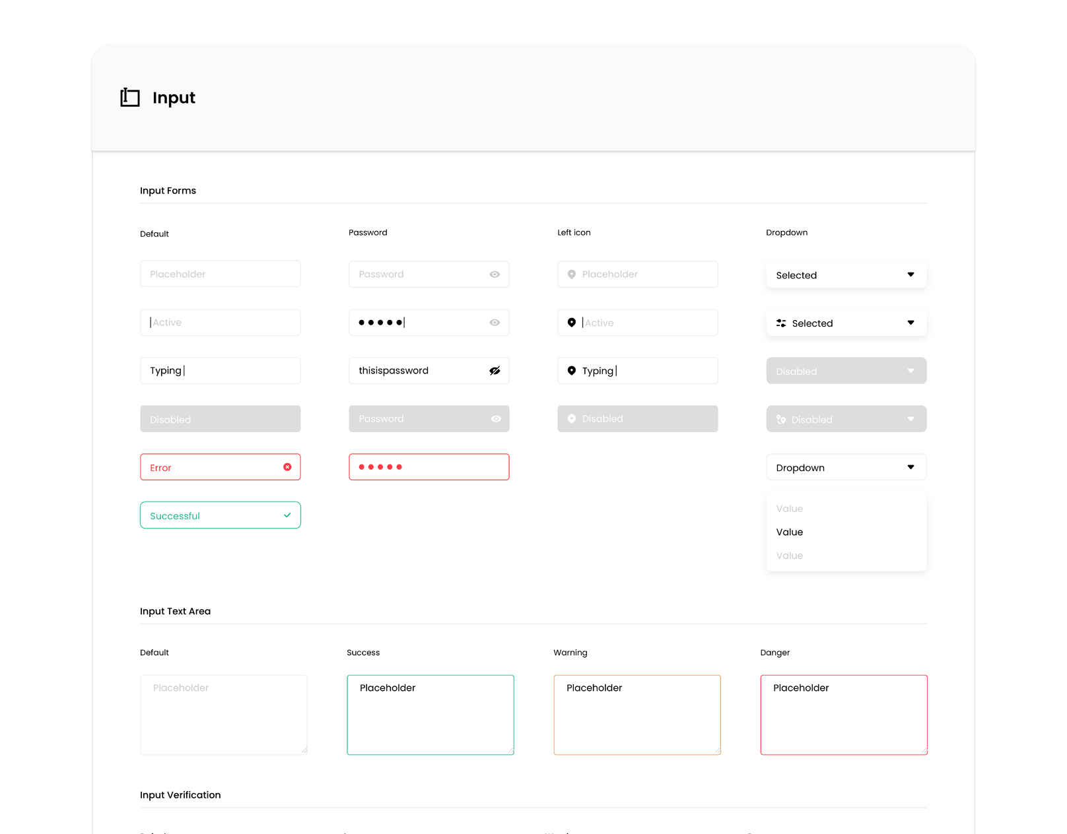Click location pin in Typing left-icon field
The width and height of the screenshot is (1067, 834).
(572, 371)
